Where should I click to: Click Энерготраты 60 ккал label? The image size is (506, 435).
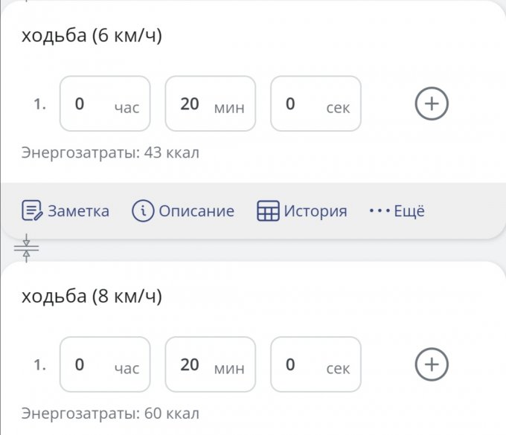point(110,413)
